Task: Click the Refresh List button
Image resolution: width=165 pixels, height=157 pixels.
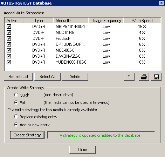Action: [x=18, y=77]
